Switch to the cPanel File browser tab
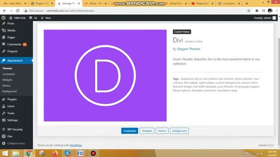280x157 pixels. [176, 3]
